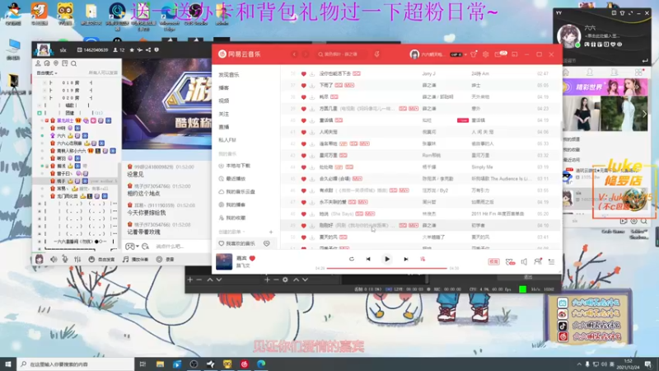Viewport: 659px width, 371px height.
Task: Click the play button in NetEase player
Action: (x=387, y=259)
